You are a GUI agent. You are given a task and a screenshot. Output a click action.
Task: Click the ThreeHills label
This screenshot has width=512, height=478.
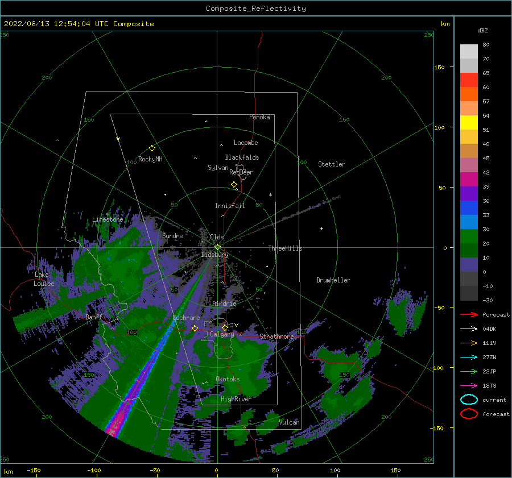(285, 248)
